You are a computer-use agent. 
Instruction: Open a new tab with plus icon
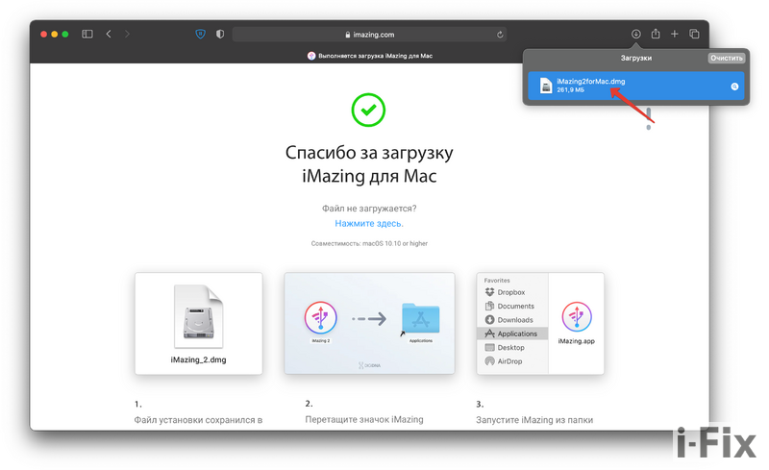point(675,35)
